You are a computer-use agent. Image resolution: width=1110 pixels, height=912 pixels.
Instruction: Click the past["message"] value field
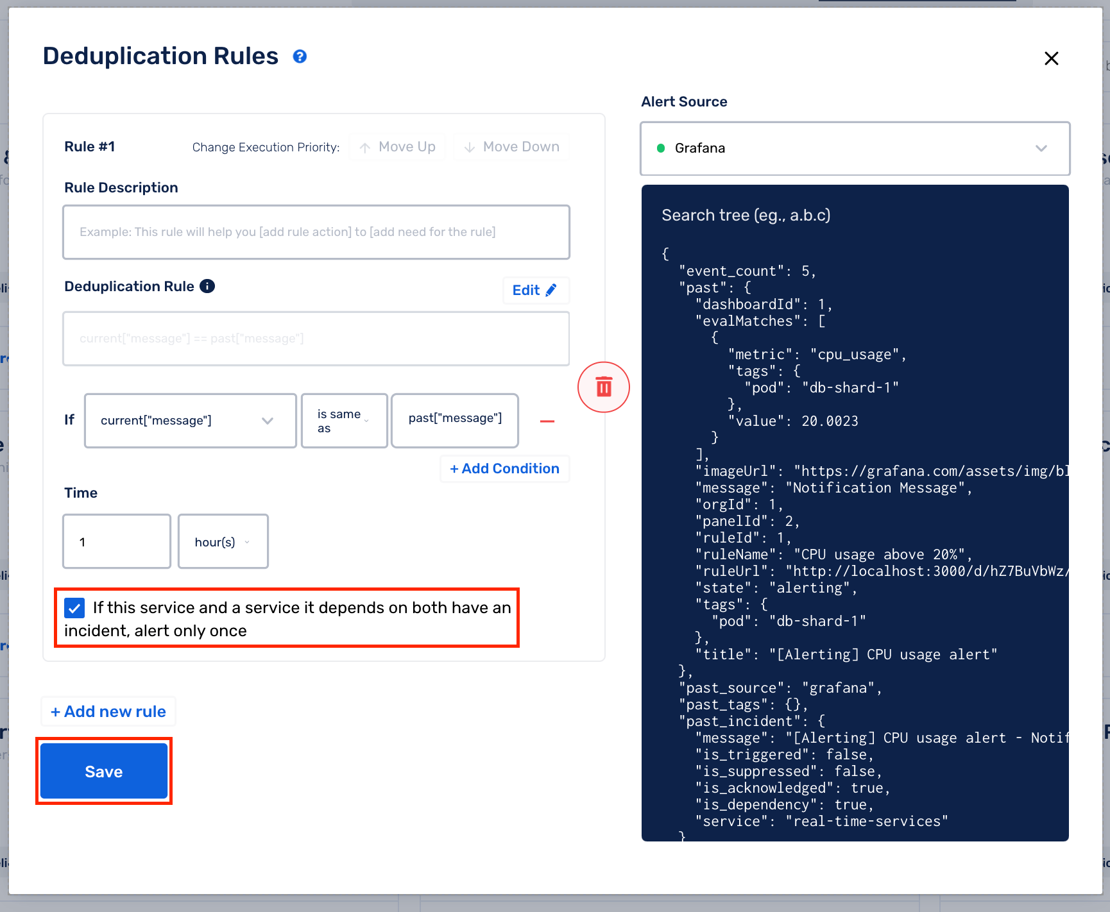[455, 421]
